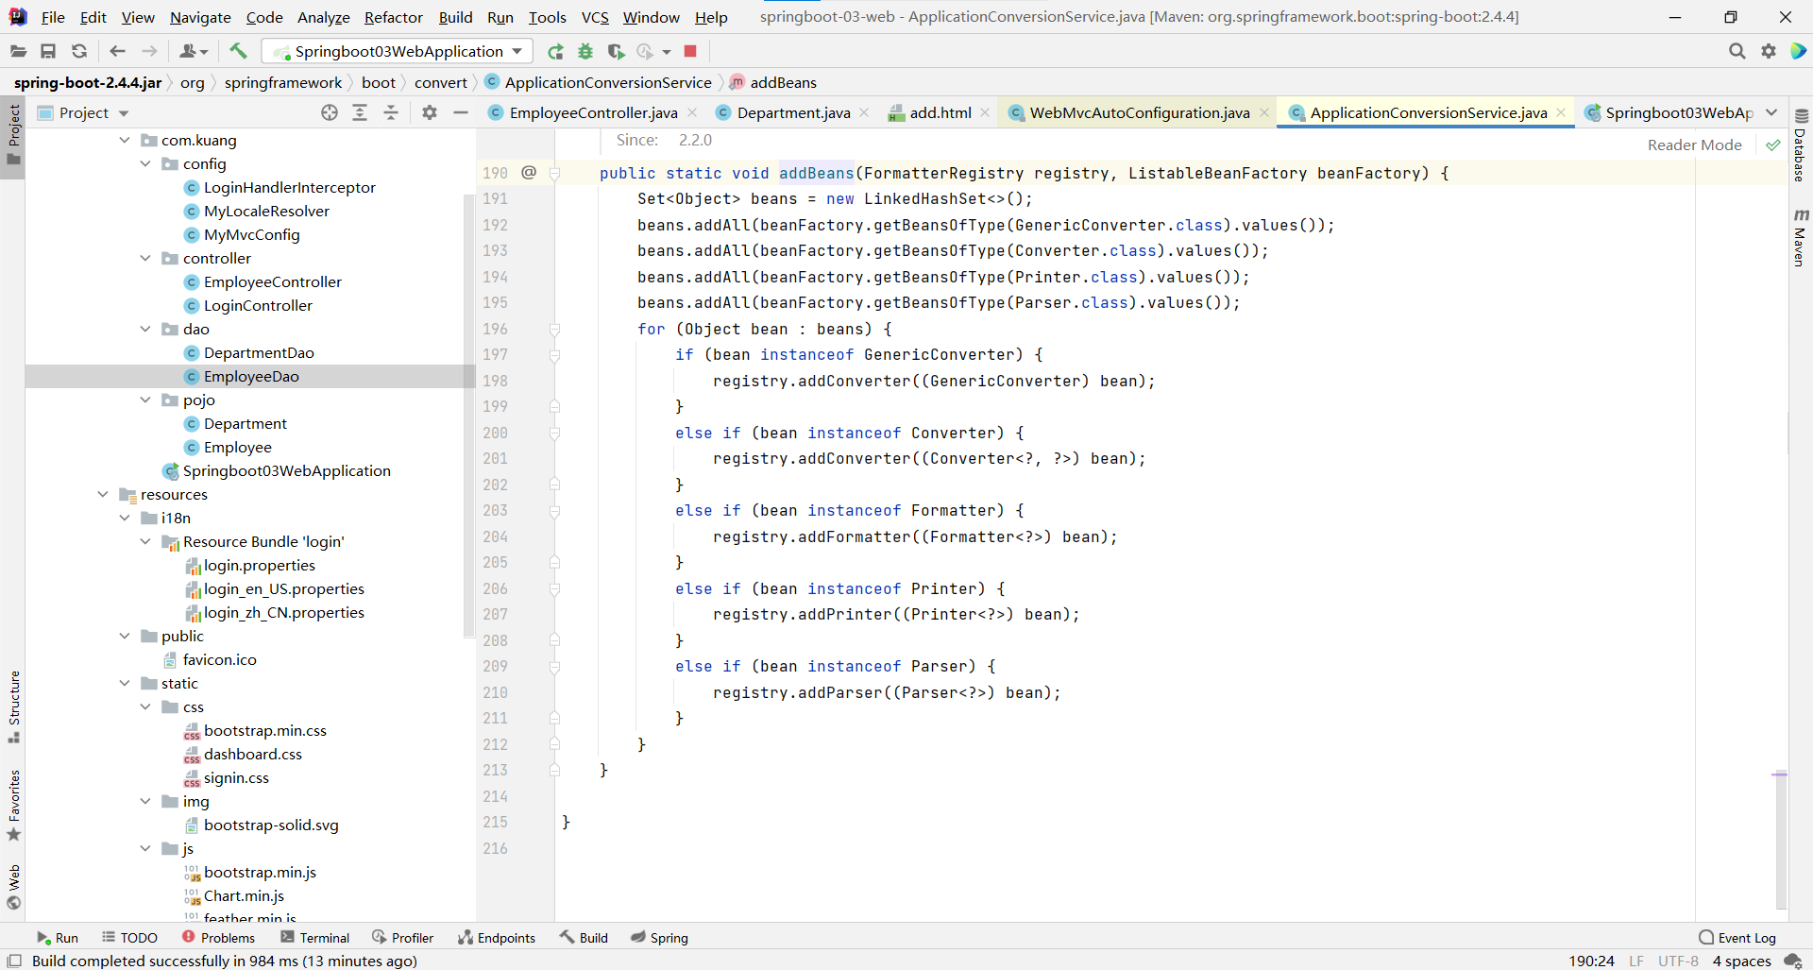Select EmployeeDao in project tree
1813x970 pixels.
coord(249,376)
